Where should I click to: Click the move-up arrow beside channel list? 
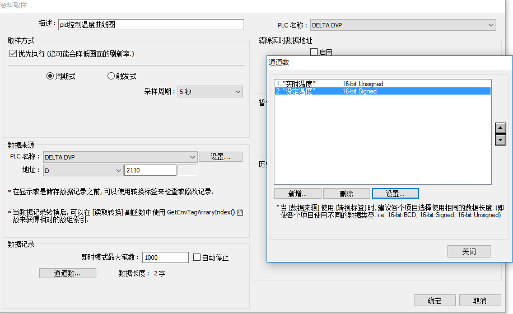pos(501,128)
